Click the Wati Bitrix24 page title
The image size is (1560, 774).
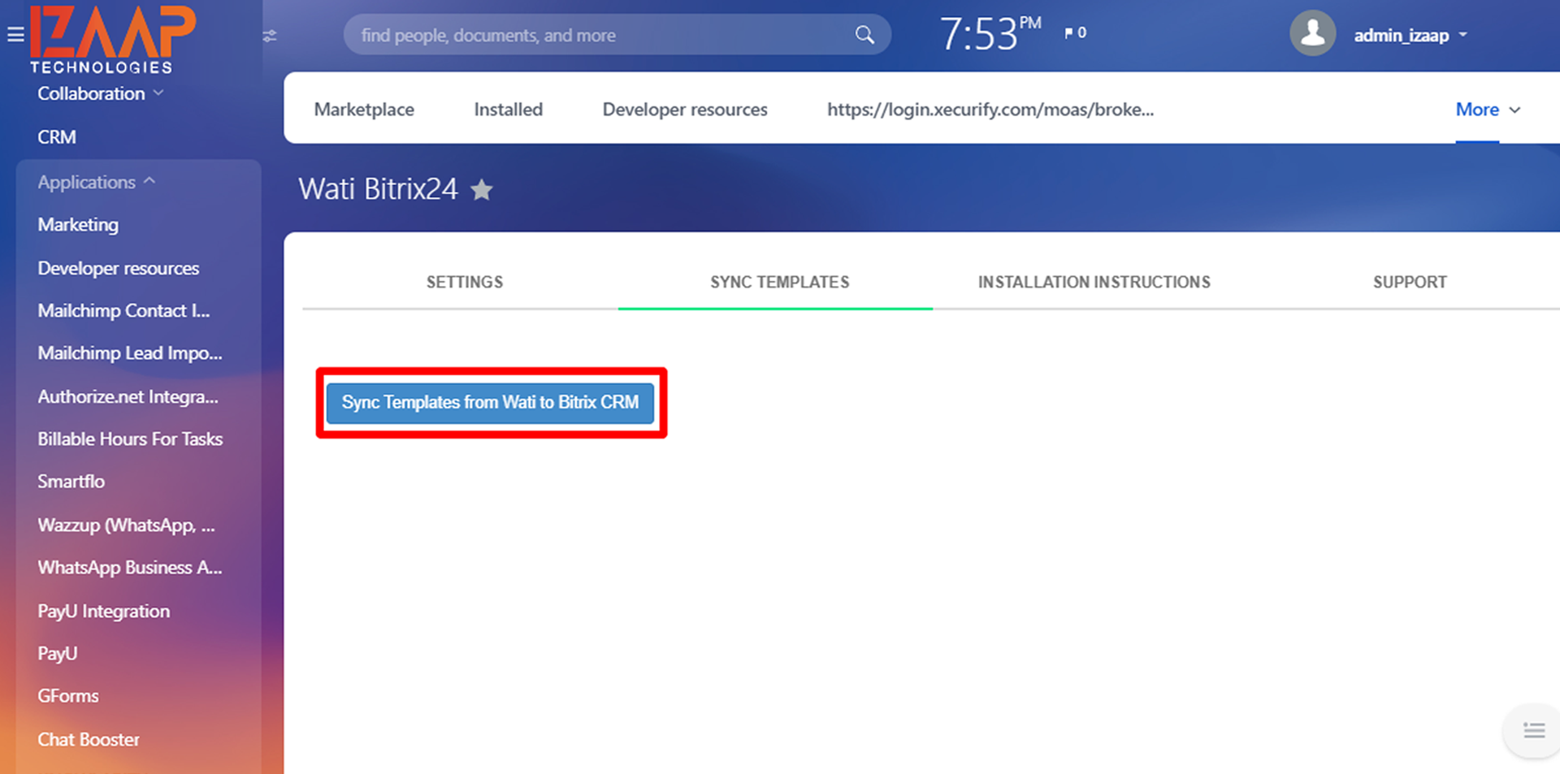[378, 189]
